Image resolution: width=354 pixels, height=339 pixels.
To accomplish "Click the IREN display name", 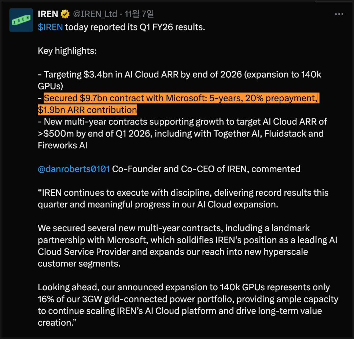I will click(48, 14).
